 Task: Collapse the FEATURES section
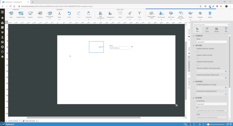(x=194, y=82)
